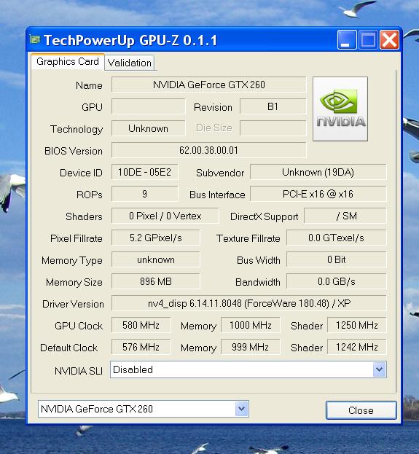Open the NVIDIA SLI dropdown arrow
Viewport: 419px width, 454px height.
[x=380, y=369]
